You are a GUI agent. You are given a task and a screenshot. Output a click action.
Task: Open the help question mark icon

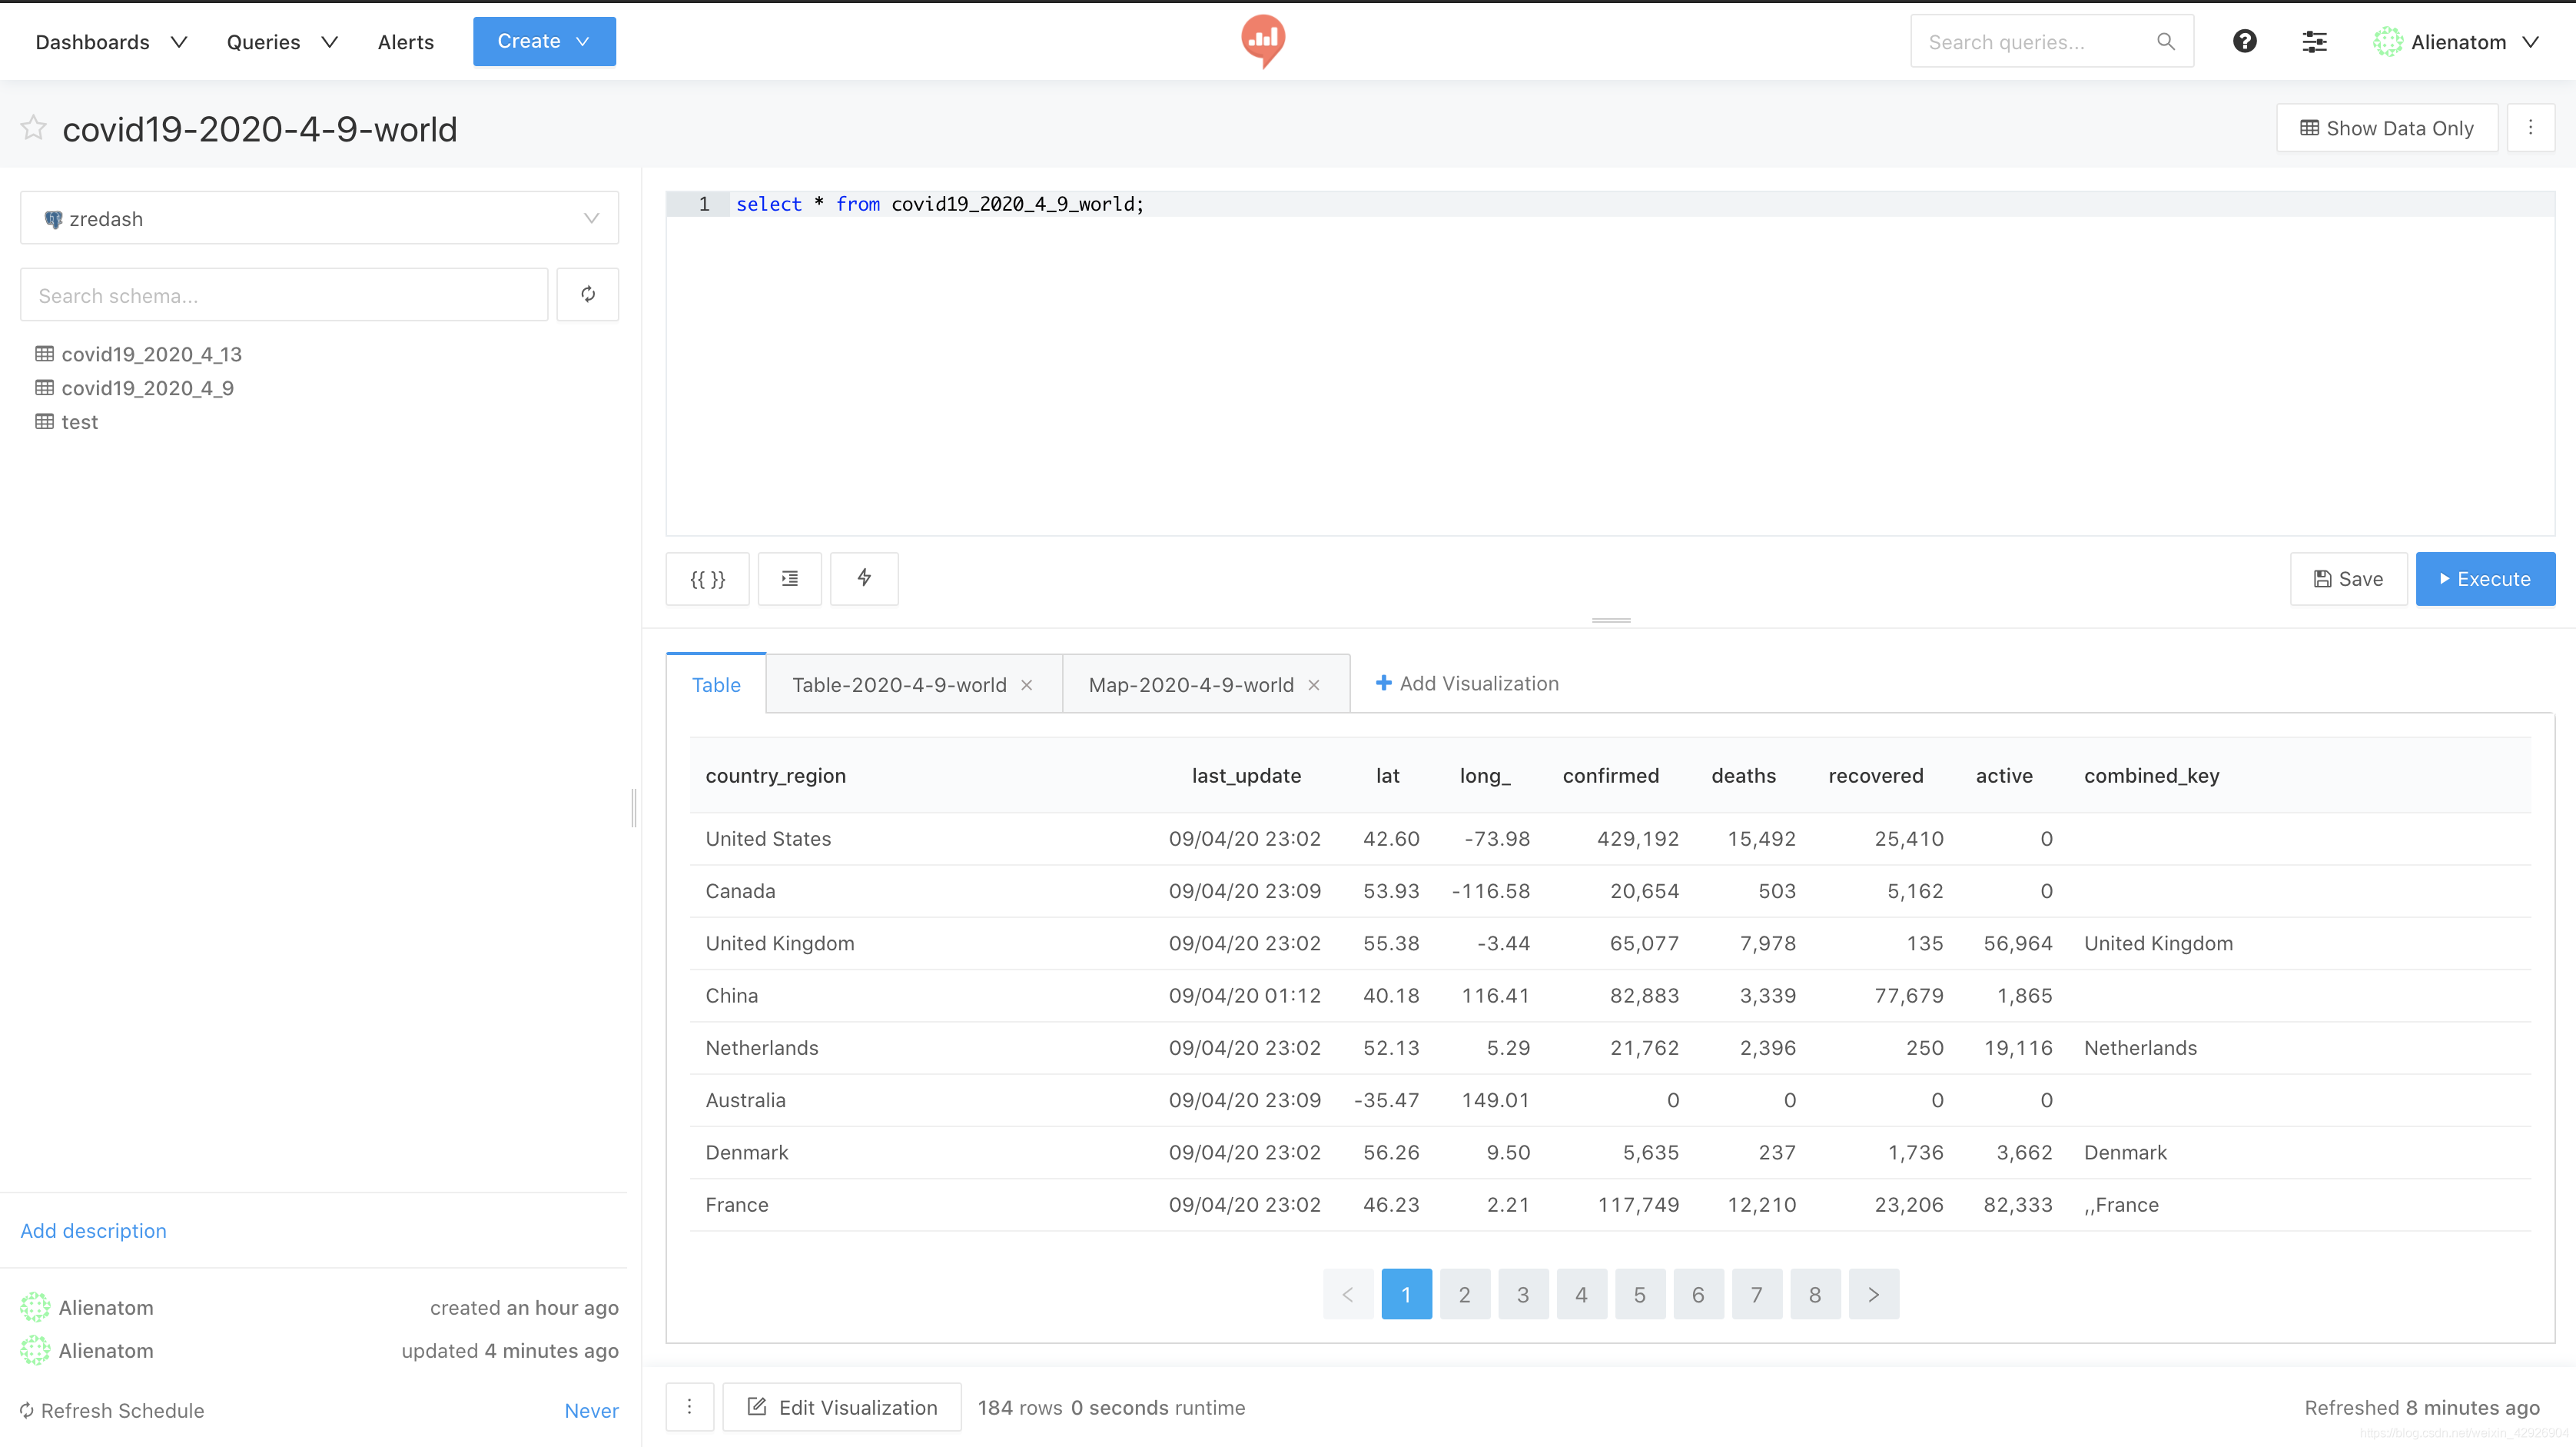click(2244, 41)
